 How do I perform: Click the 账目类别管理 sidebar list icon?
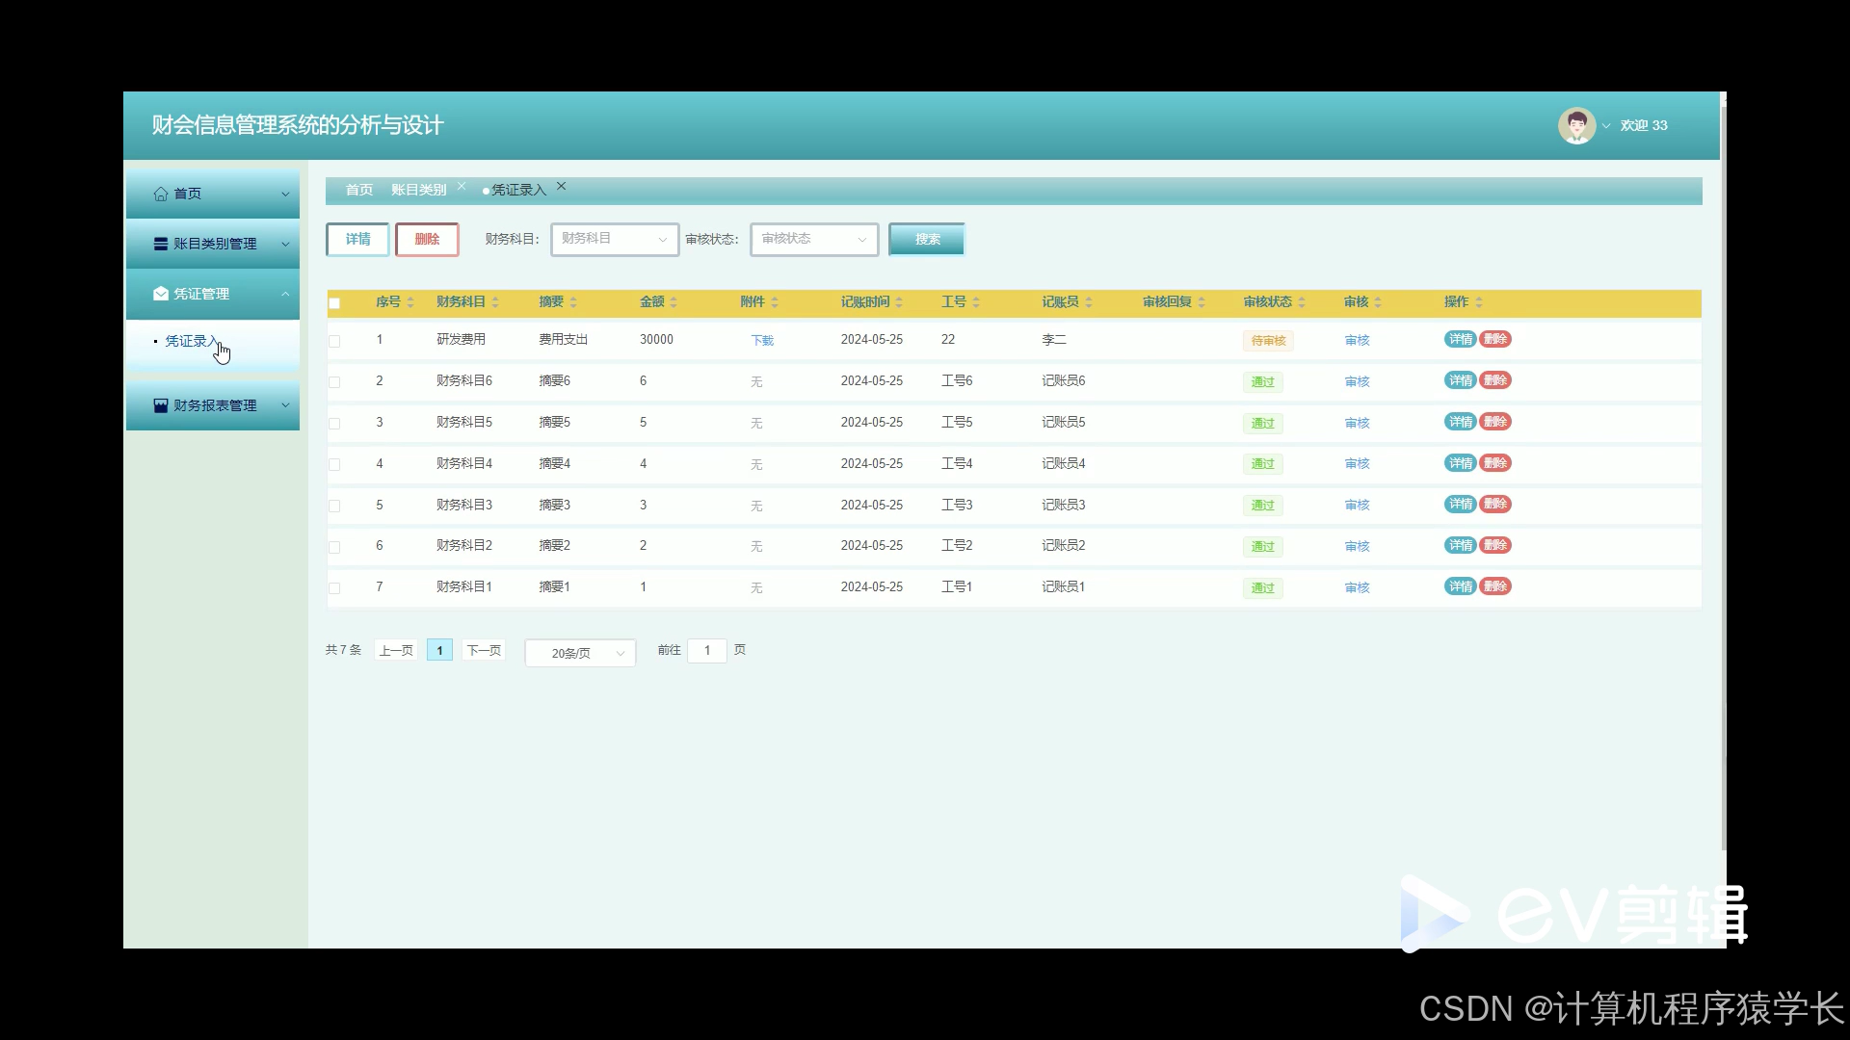coord(161,244)
